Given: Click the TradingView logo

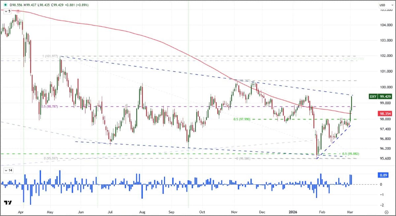Looking at the screenshot, I should [x=8, y=202].
